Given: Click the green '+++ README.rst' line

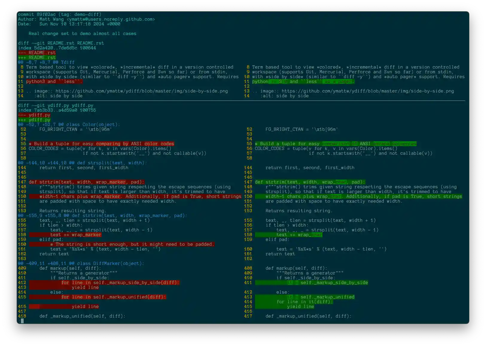Looking at the screenshot, I should (37, 57).
